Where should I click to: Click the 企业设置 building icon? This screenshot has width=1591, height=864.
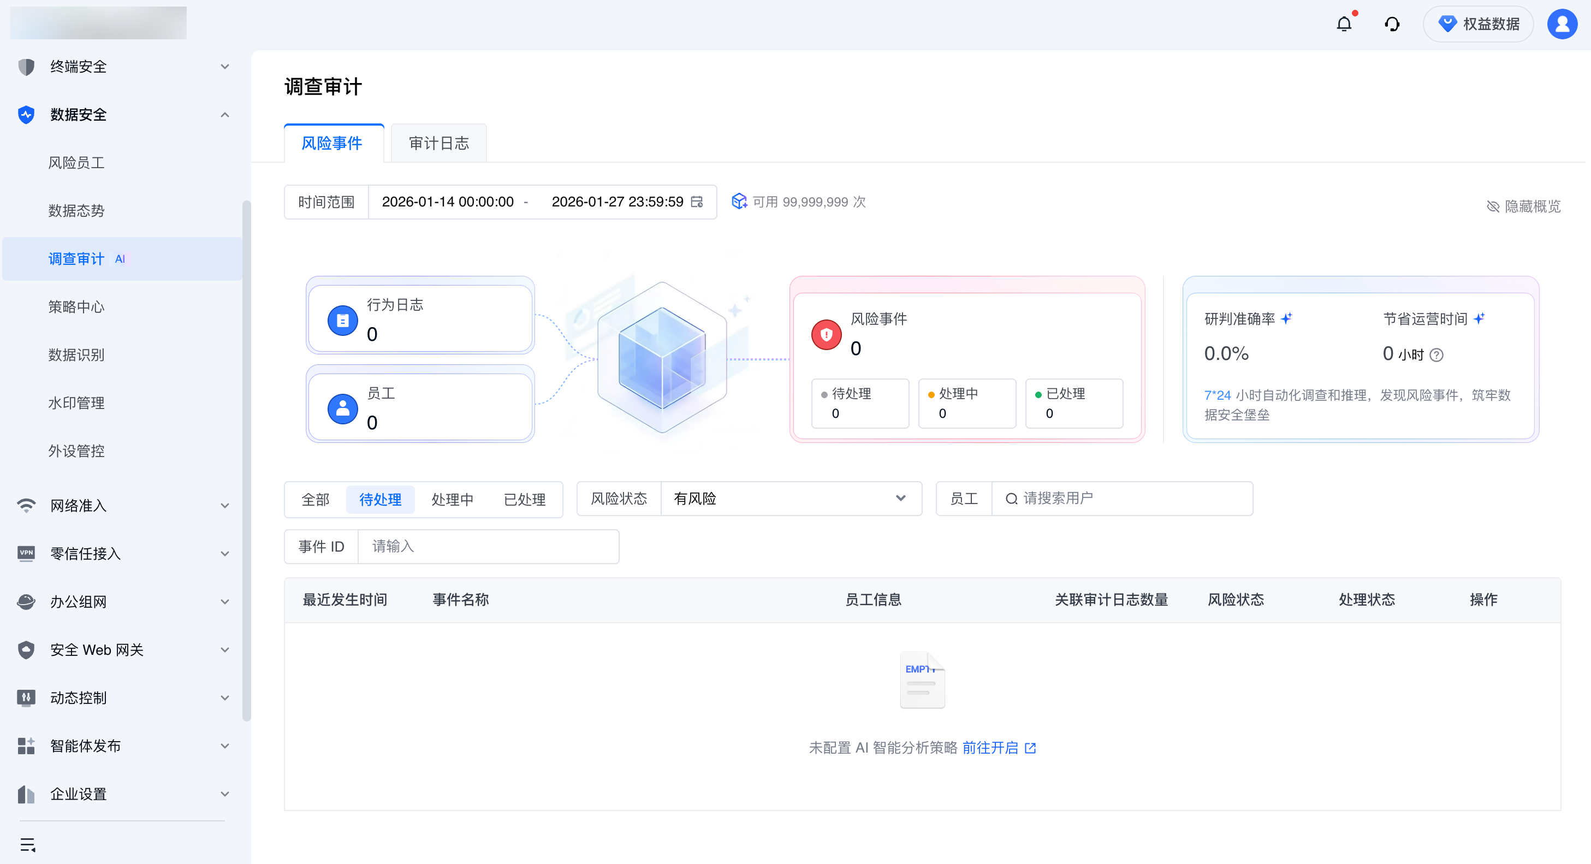point(26,794)
